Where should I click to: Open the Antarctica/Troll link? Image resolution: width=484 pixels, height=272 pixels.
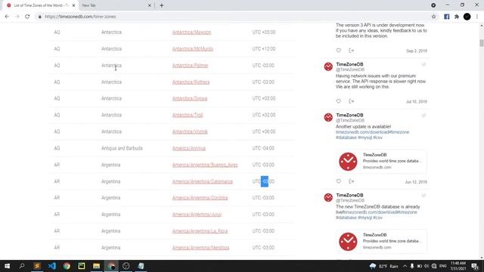188,115
